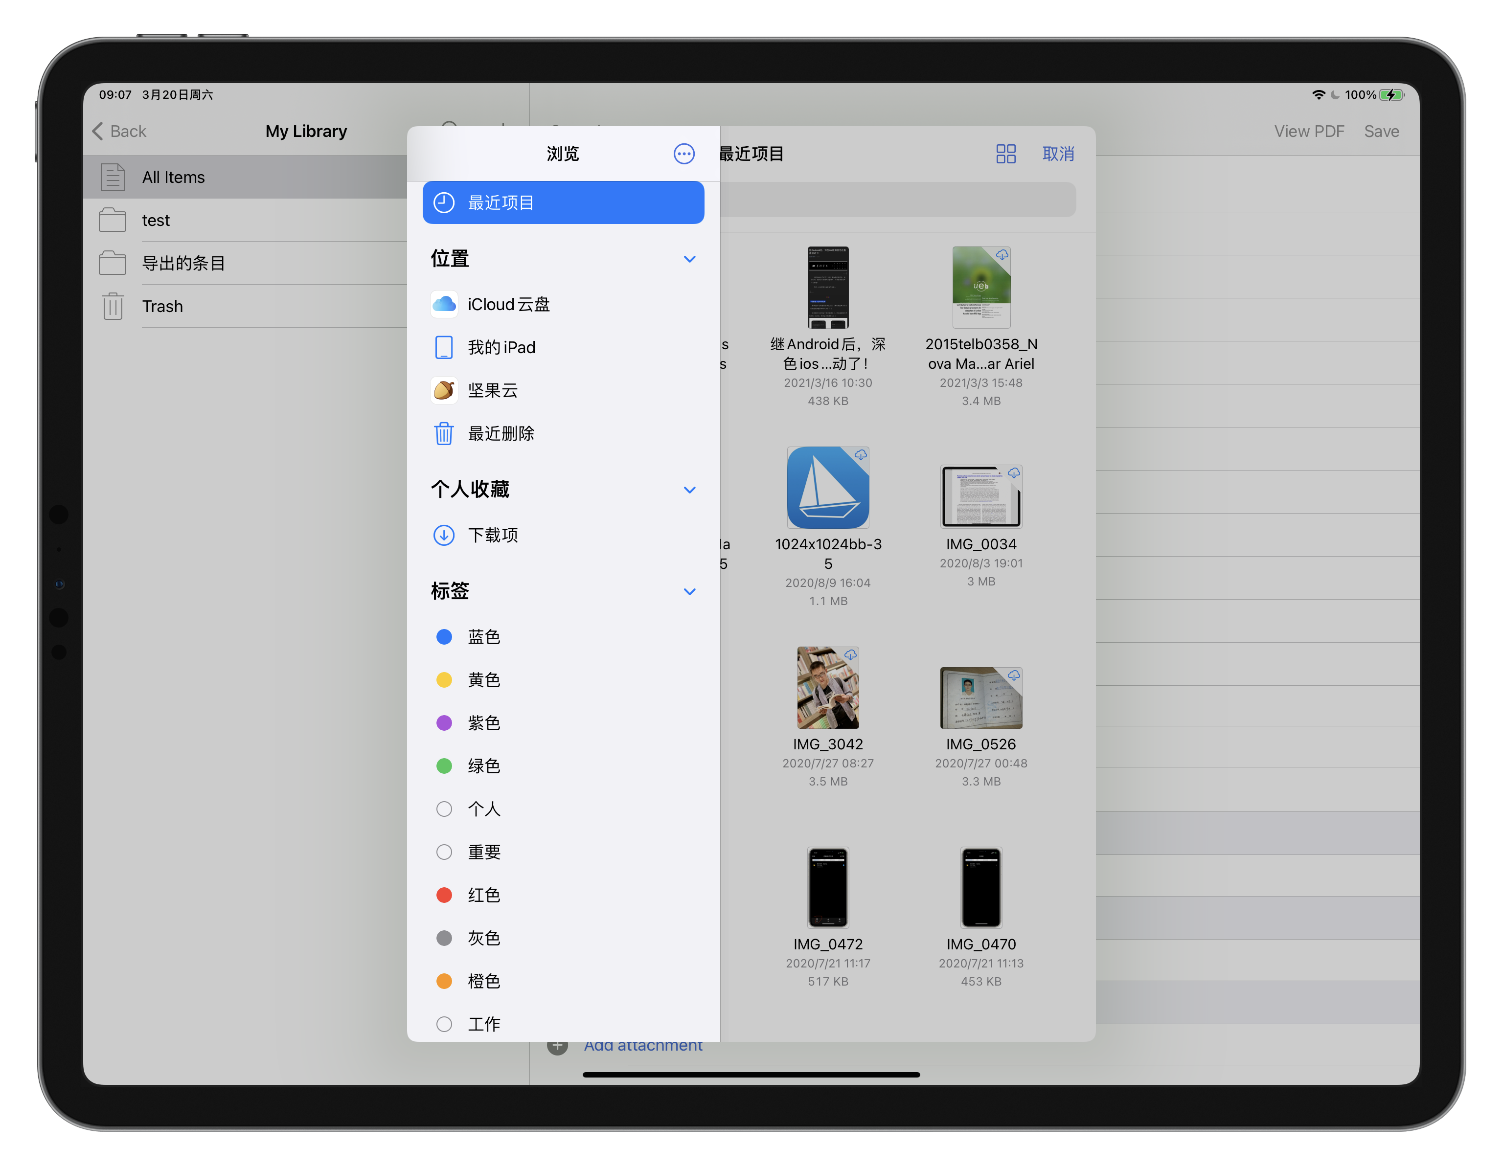The width and height of the screenshot is (1503, 1168).
Task: Open the IMG_0526 photo thumbnail
Action: pos(980,697)
